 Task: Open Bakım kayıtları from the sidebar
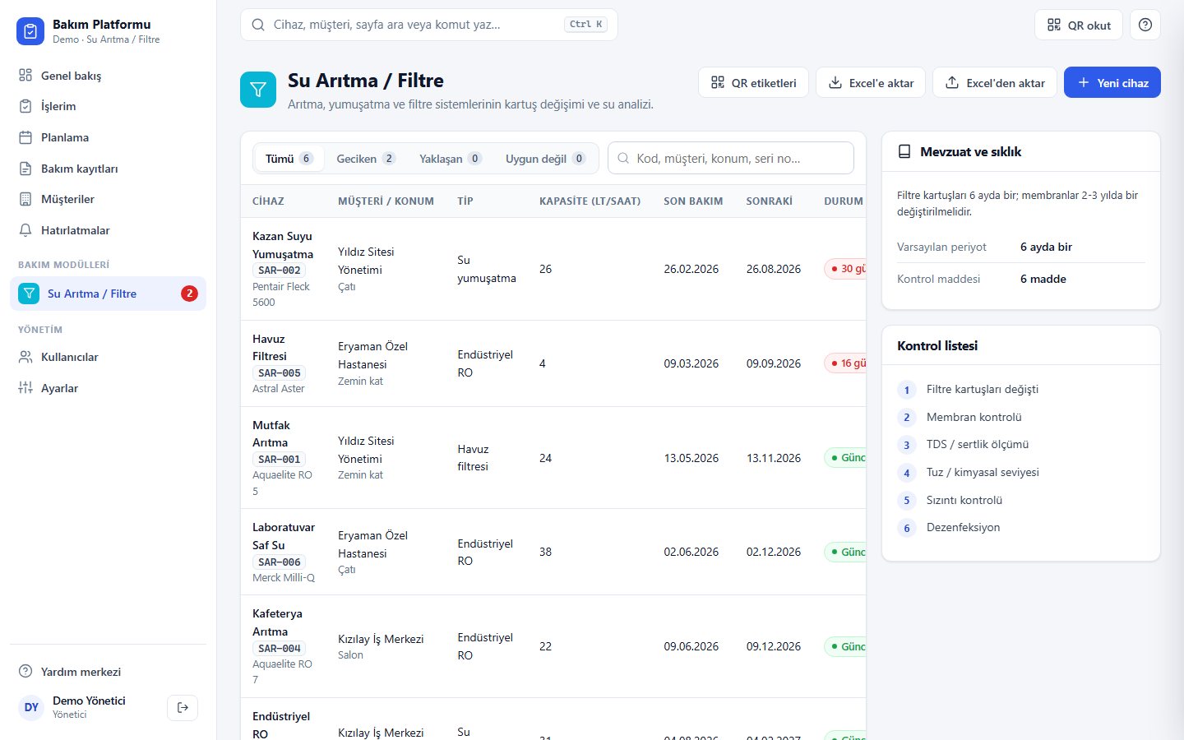pos(108,169)
